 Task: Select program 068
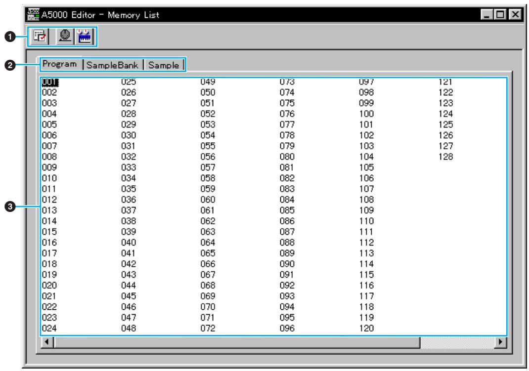[x=208, y=285]
